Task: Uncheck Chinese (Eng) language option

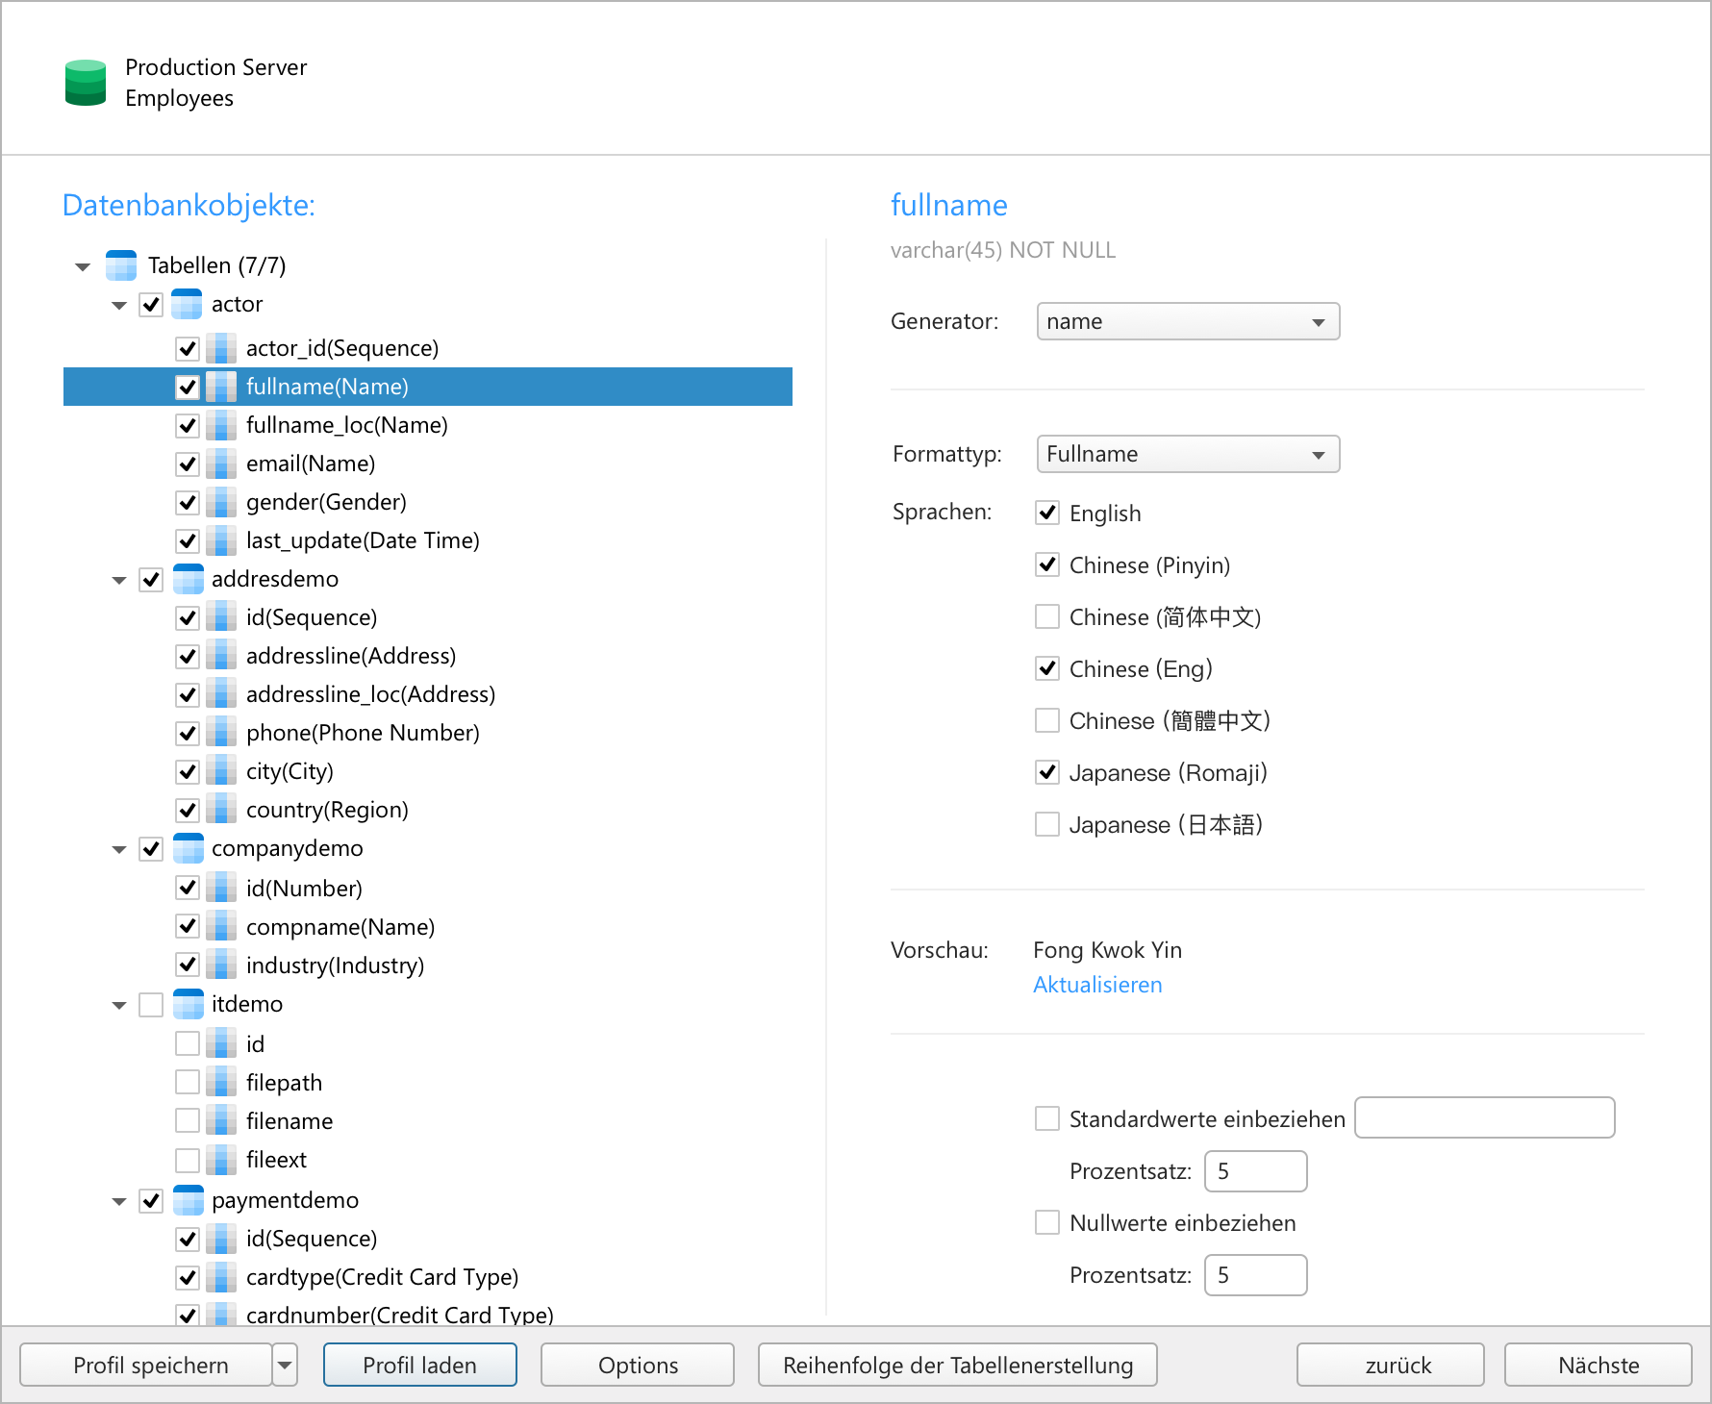Action: pyautogui.click(x=1047, y=668)
